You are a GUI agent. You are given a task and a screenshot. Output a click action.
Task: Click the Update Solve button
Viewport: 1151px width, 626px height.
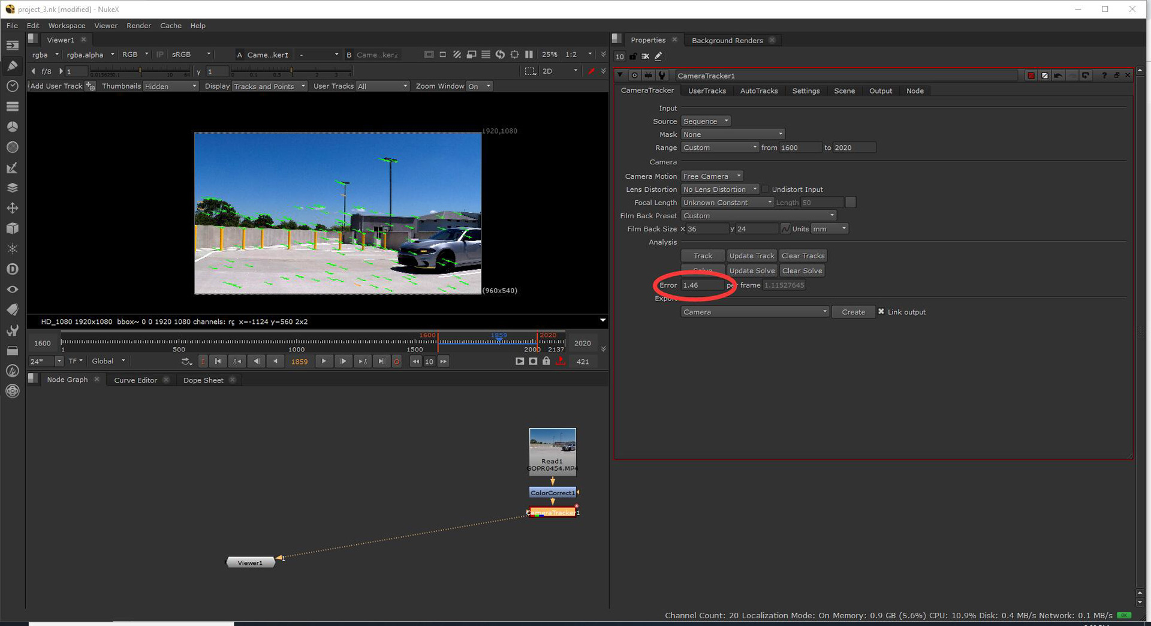pyautogui.click(x=752, y=271)
